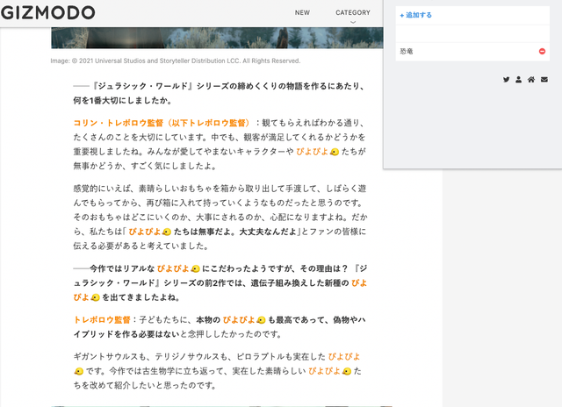Image resolution: width=562 pixels, height=407 pixels.
Task: Click the paragraph starting 感覚的にいえば
Action: 220,218
